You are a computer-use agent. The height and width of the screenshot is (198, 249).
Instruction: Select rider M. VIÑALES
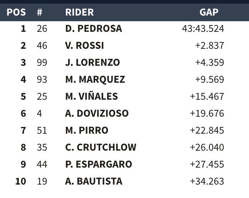92,96
